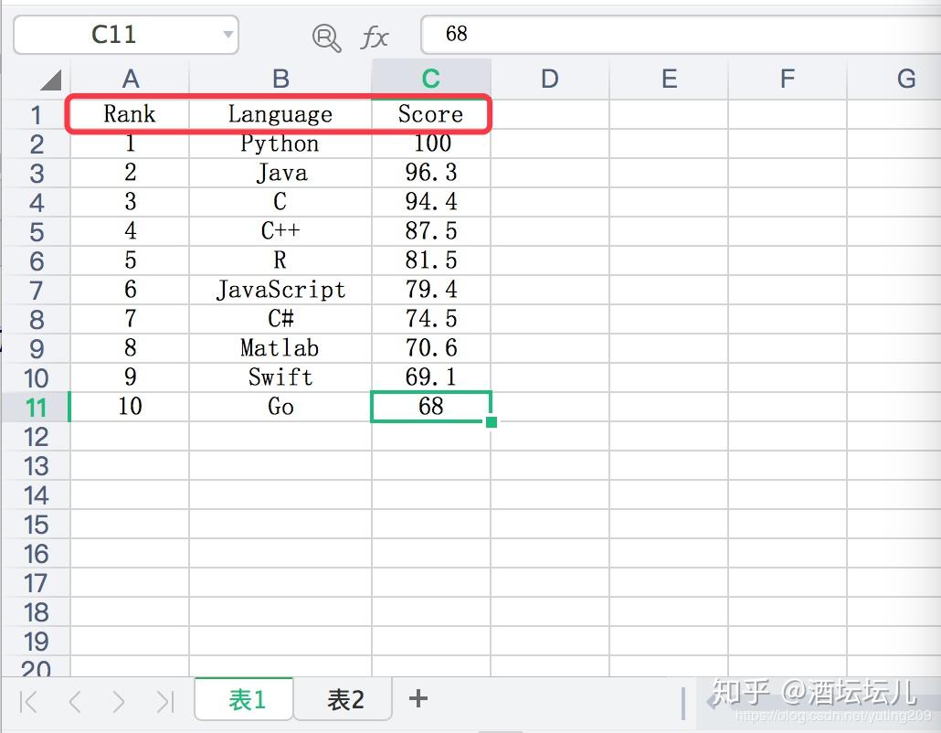Click the first-sheet navigation arrow
Viewport: 941px width, 733px height.
point(27,699)
